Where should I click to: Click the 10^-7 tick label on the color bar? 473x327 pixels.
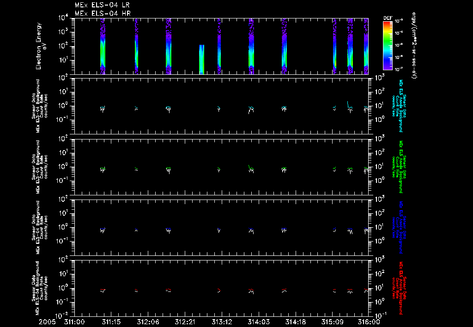[399, 69]
